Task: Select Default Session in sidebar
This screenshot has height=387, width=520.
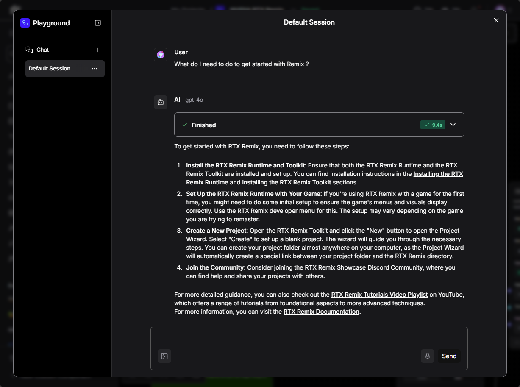Action: 50,69
